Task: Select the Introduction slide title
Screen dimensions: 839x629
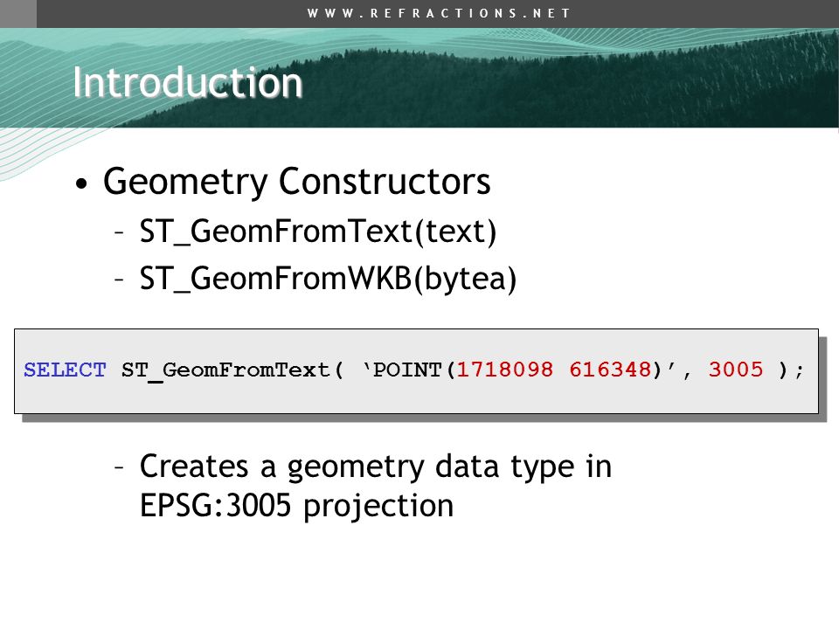Action: (x=188, y=82)
